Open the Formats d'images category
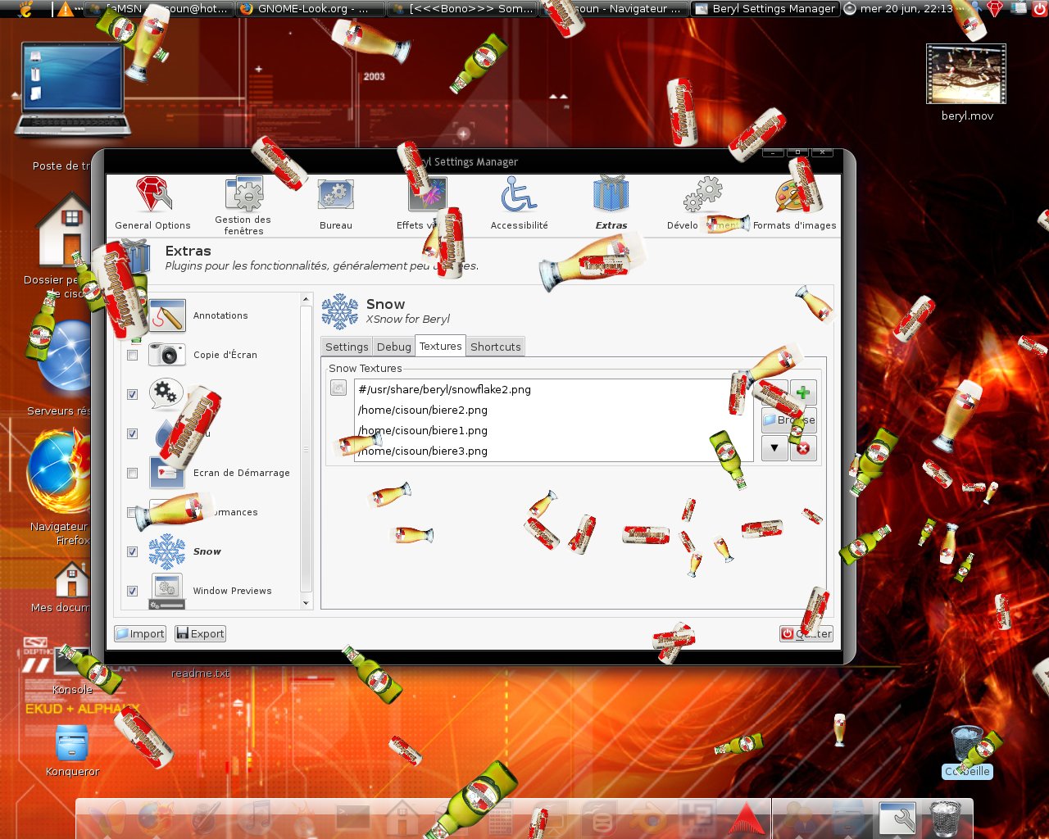The height and width of the screenshot is (839, 1049). [794, 204]
